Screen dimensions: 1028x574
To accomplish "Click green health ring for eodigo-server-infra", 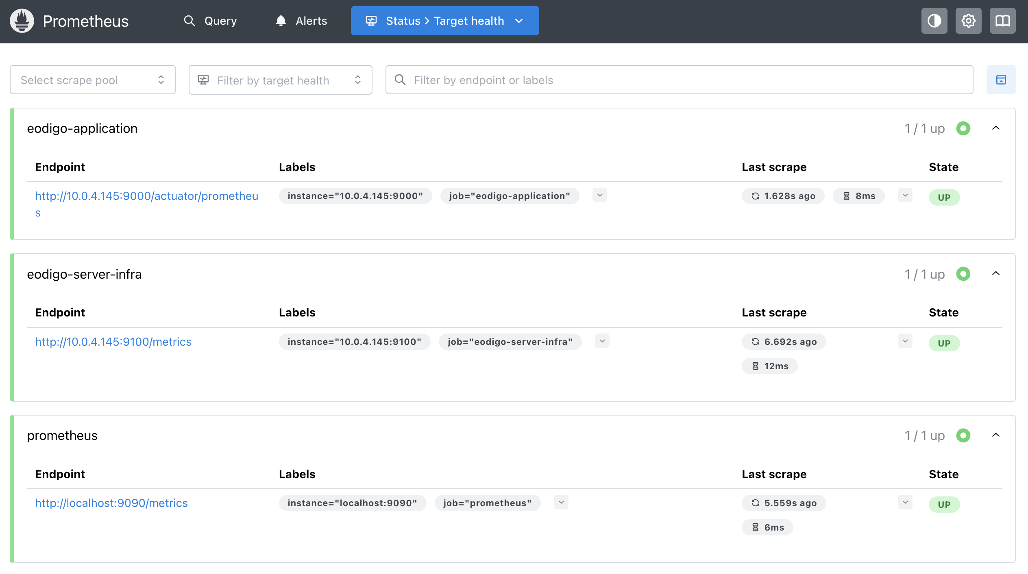I will 963,274.
